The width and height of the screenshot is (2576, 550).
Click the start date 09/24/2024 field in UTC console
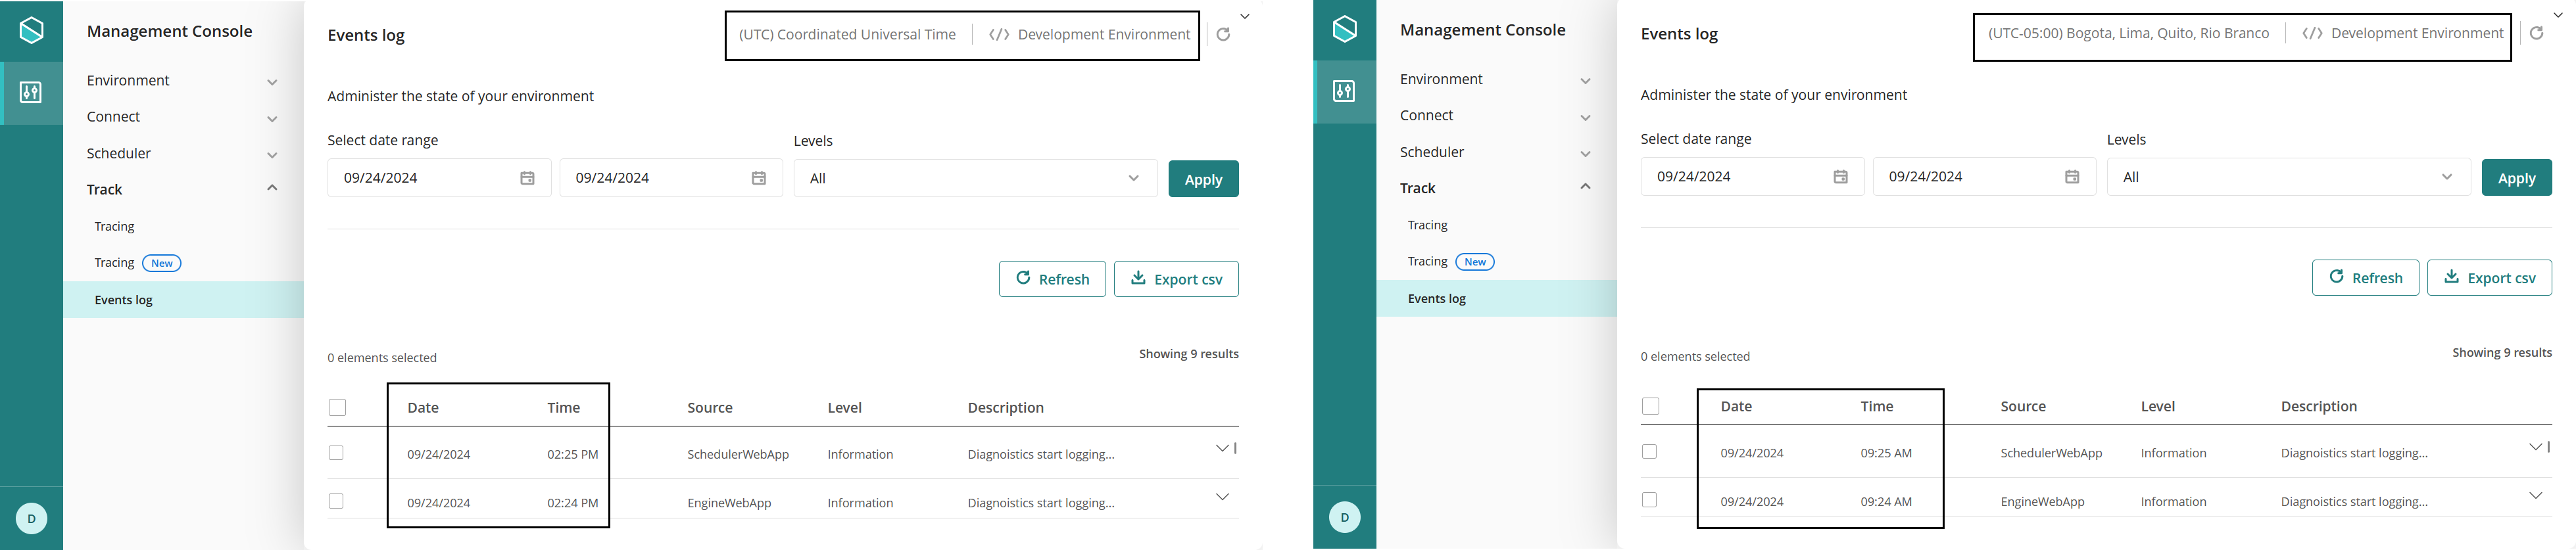[439, 178]
